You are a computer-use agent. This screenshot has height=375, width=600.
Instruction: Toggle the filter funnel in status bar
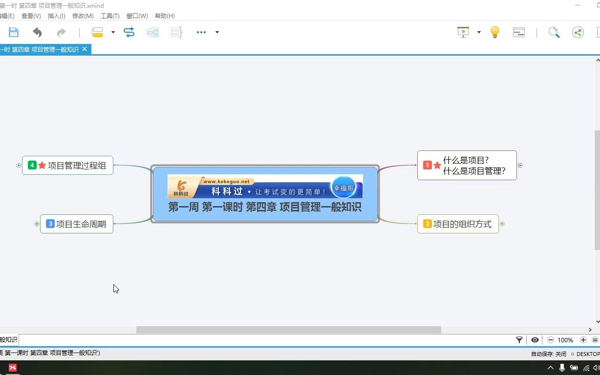(519, 340)
